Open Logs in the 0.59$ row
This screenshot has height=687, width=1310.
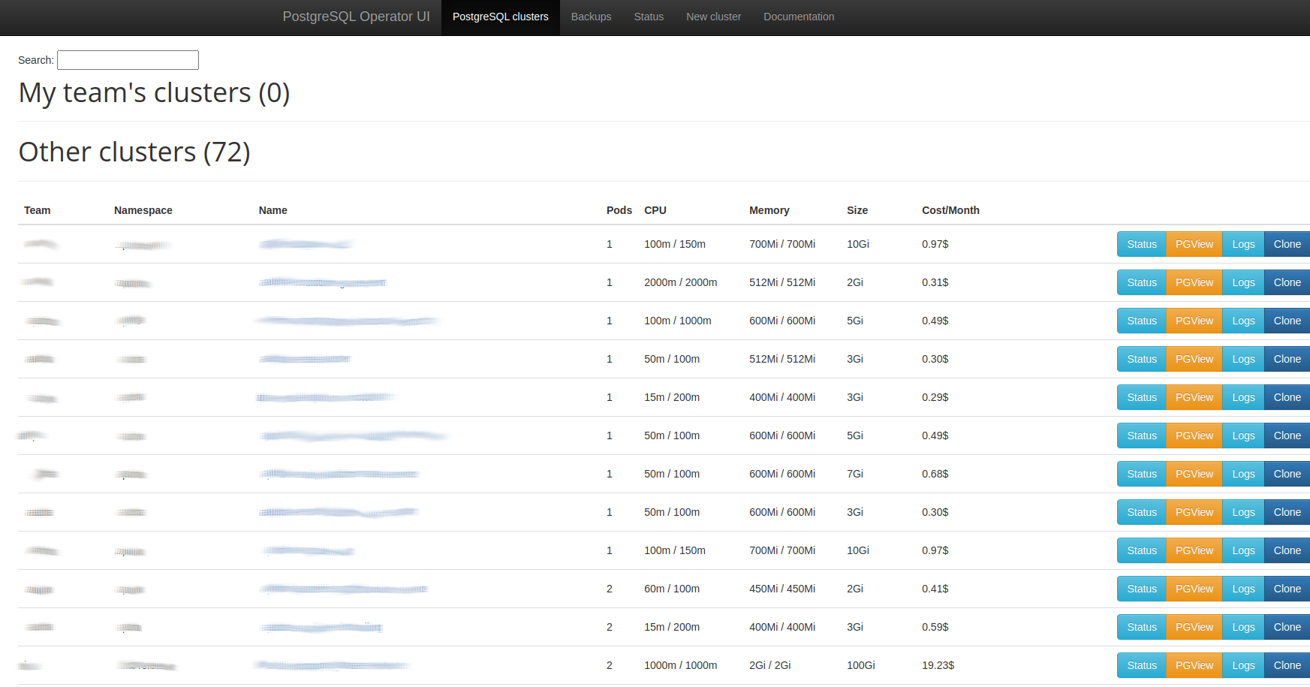click(x=1243, y=627)
